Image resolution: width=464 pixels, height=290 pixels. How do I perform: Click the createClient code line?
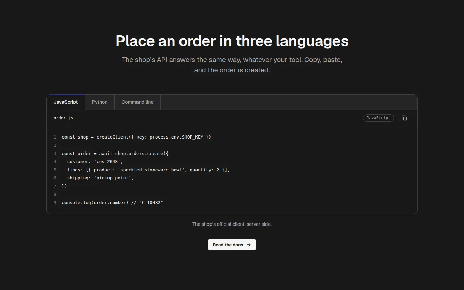(x=136, y=137)
